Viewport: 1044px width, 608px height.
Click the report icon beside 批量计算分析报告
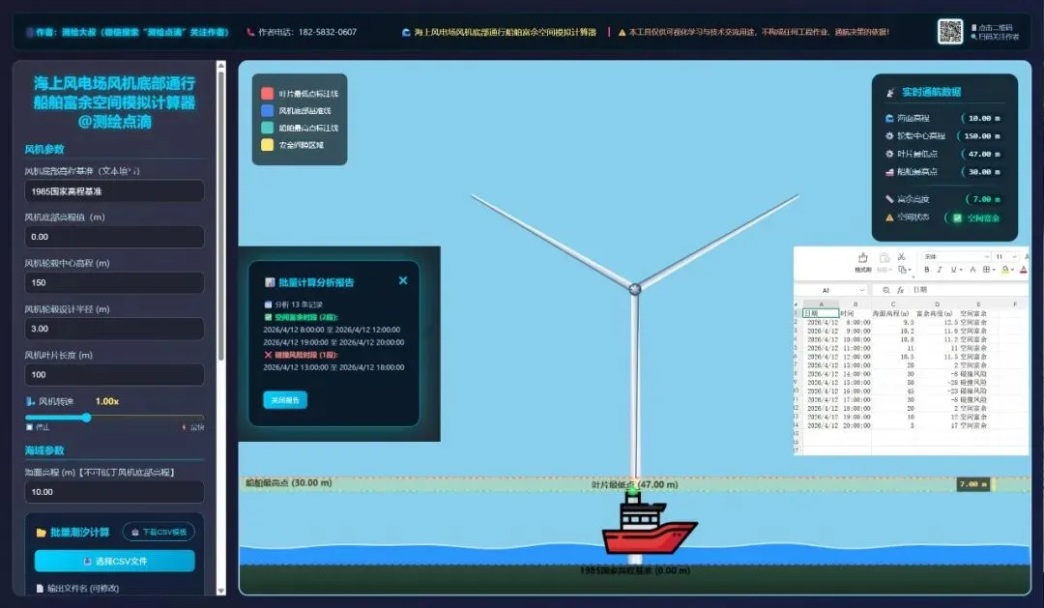point(270,282)
